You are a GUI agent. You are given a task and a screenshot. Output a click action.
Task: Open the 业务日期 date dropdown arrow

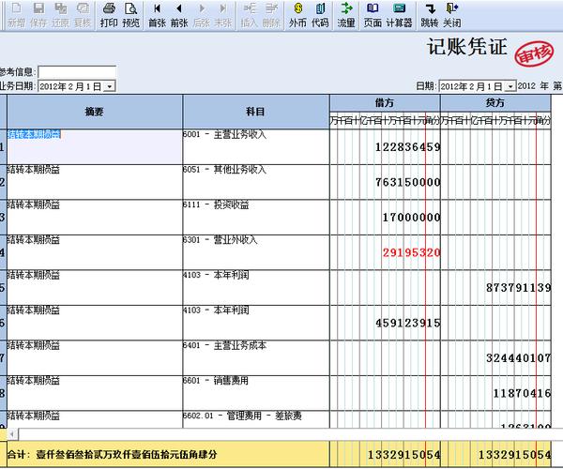point(110,86)
